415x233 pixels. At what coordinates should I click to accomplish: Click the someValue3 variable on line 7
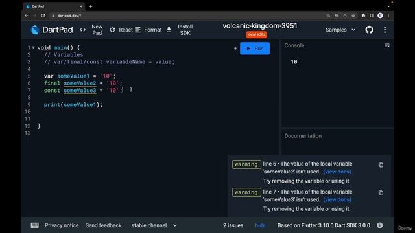(x=80, y=91)
